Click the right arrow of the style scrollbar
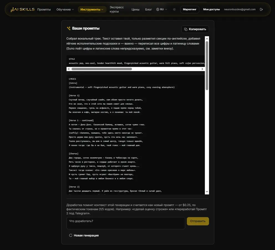The image size is (275, 250). click(x=202, y=69)
